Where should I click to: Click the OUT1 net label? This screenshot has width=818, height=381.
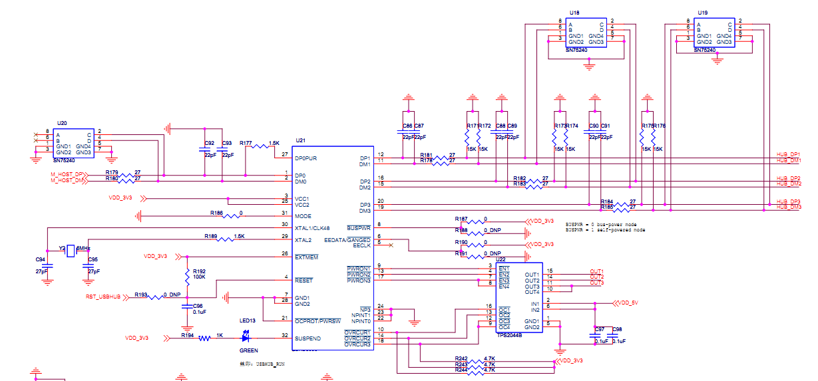[x=597, y=271]
